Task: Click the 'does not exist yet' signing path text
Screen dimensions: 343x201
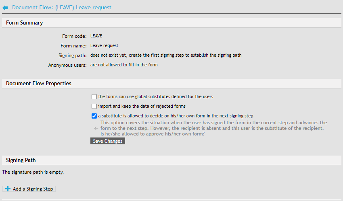Action: point(165,55)
